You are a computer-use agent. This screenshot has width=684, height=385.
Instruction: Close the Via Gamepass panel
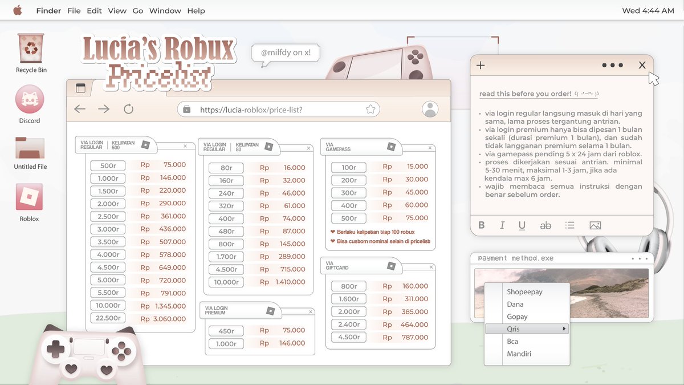(431, 148)
